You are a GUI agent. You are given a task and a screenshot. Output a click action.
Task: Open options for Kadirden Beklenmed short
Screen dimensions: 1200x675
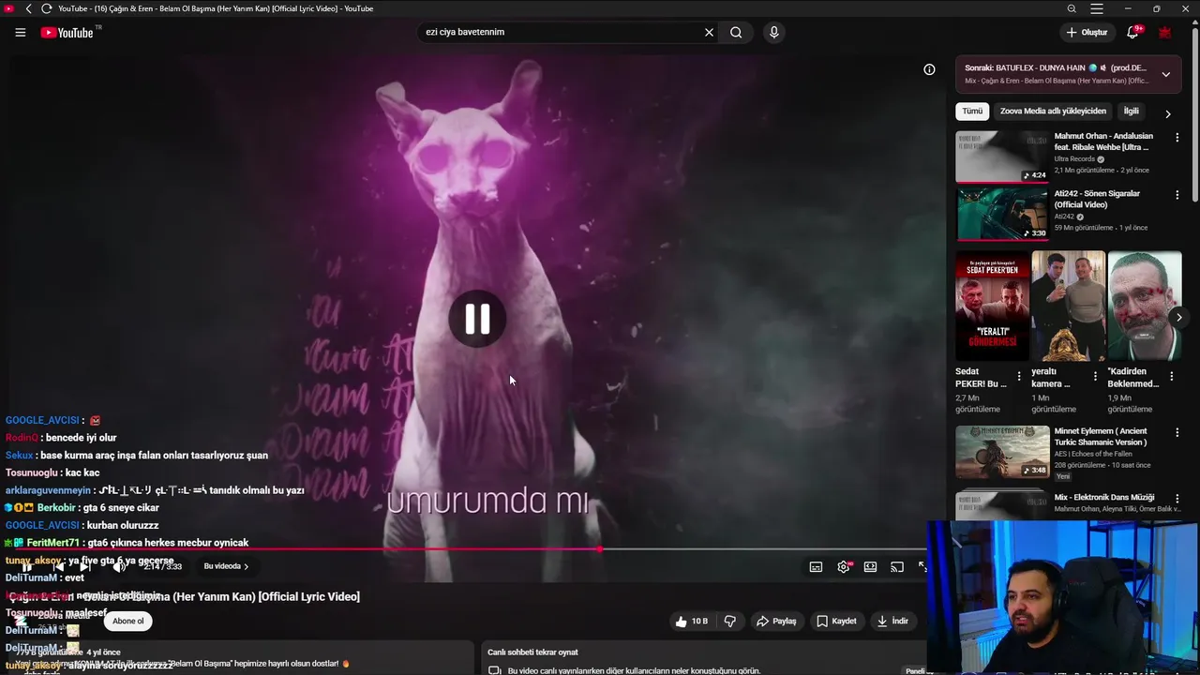(1171, 377)
